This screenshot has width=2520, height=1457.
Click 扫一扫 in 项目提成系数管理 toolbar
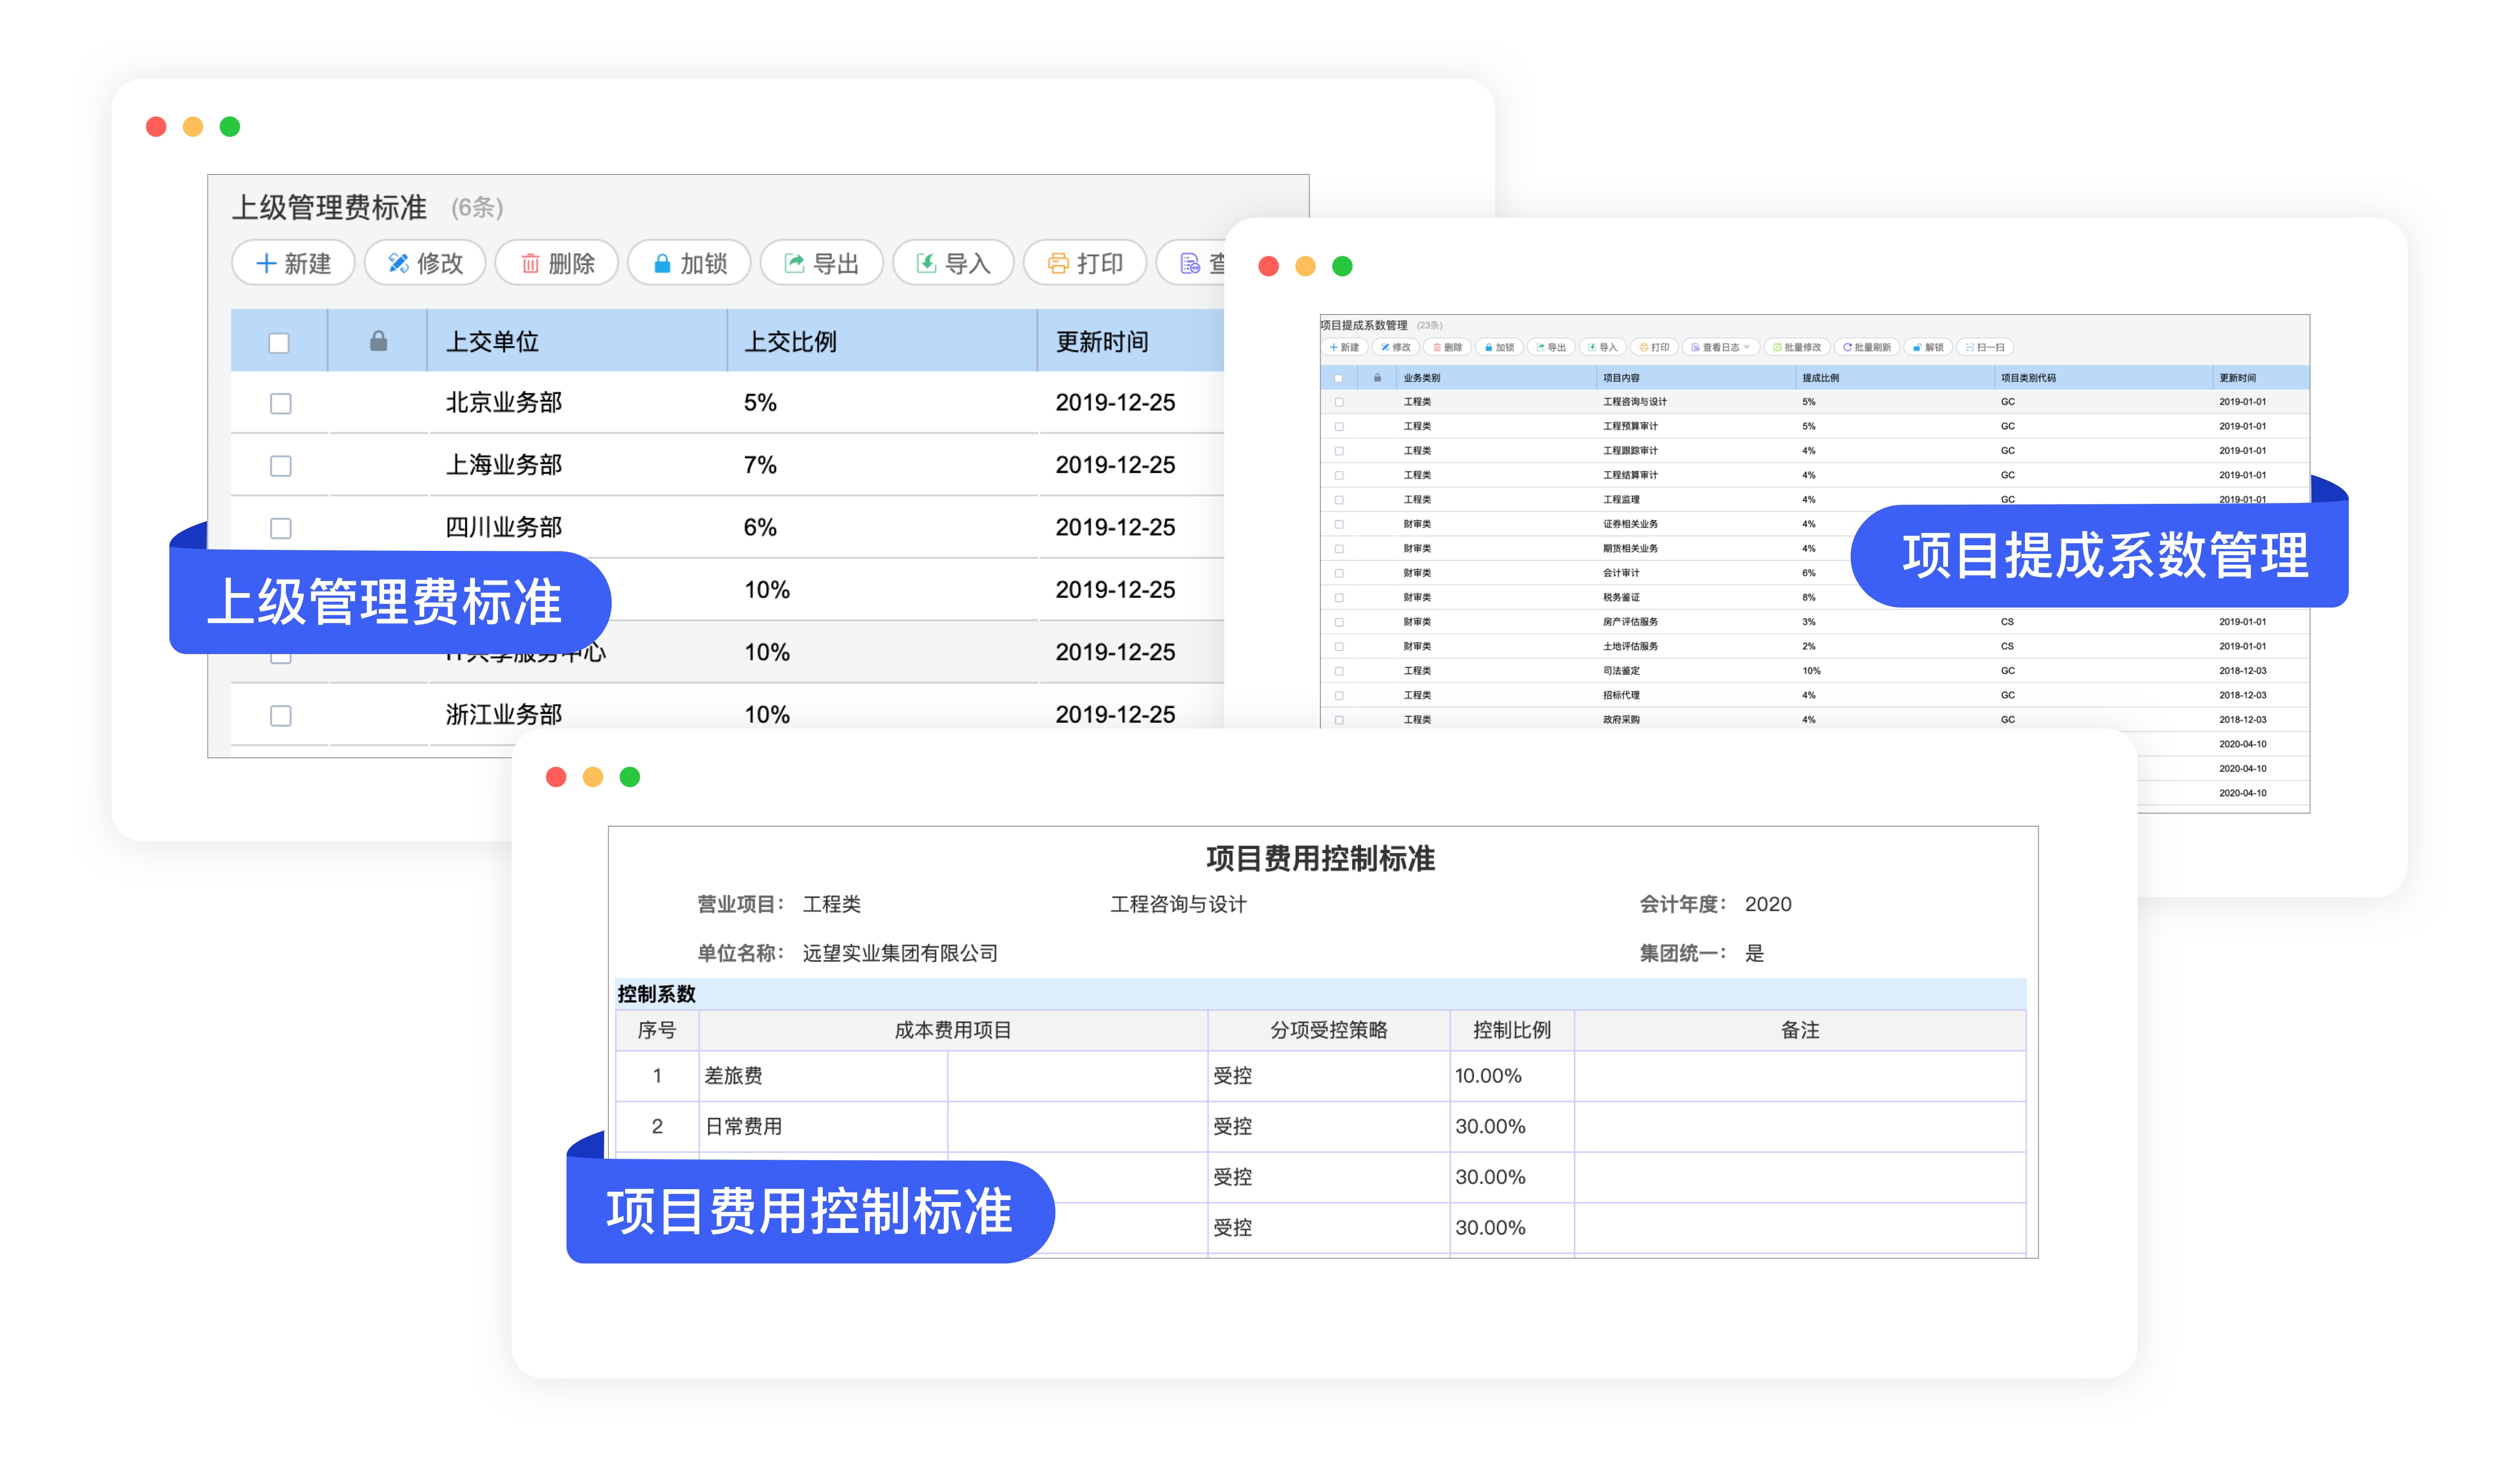tap(1985, 347)
